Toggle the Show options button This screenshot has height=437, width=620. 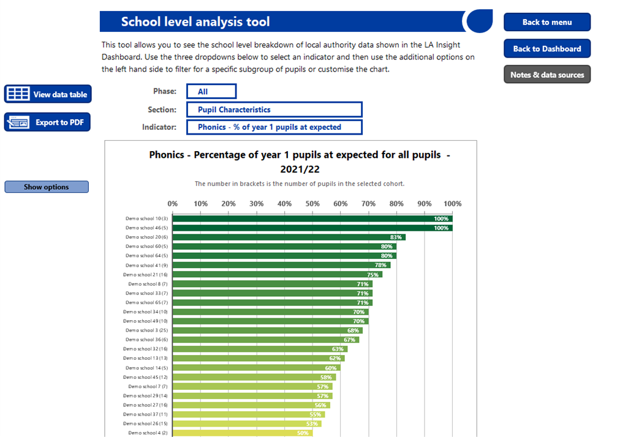[47, 187]
